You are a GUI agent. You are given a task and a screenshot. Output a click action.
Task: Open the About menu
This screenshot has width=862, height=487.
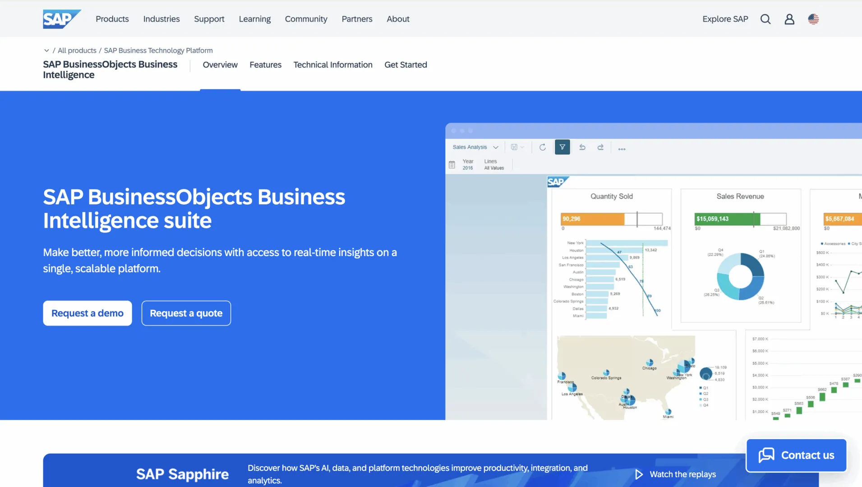398,19
